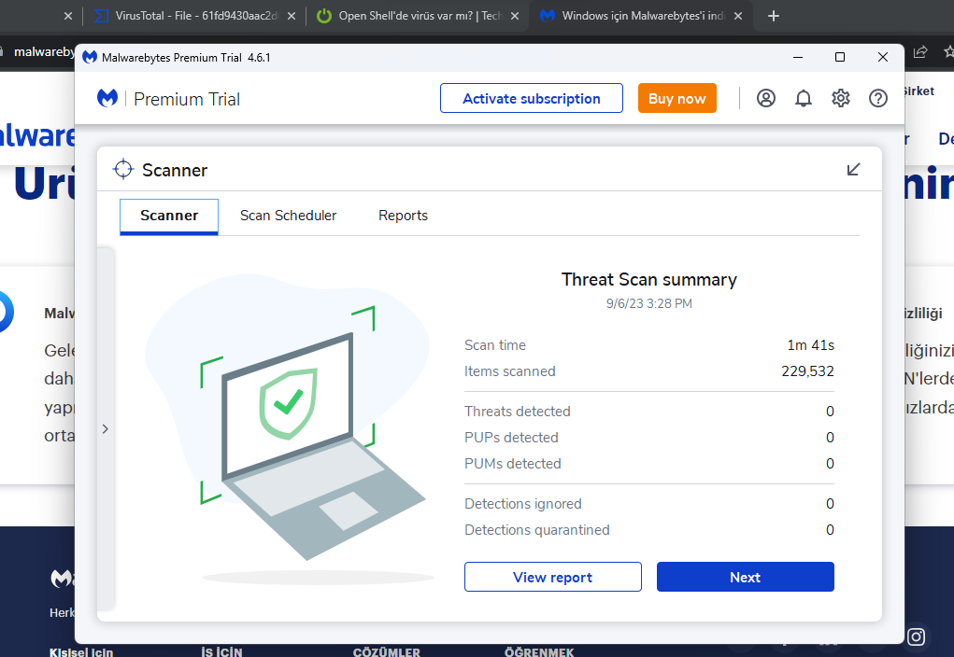Click the Next button
954x657 pixels.
(746, 577)
